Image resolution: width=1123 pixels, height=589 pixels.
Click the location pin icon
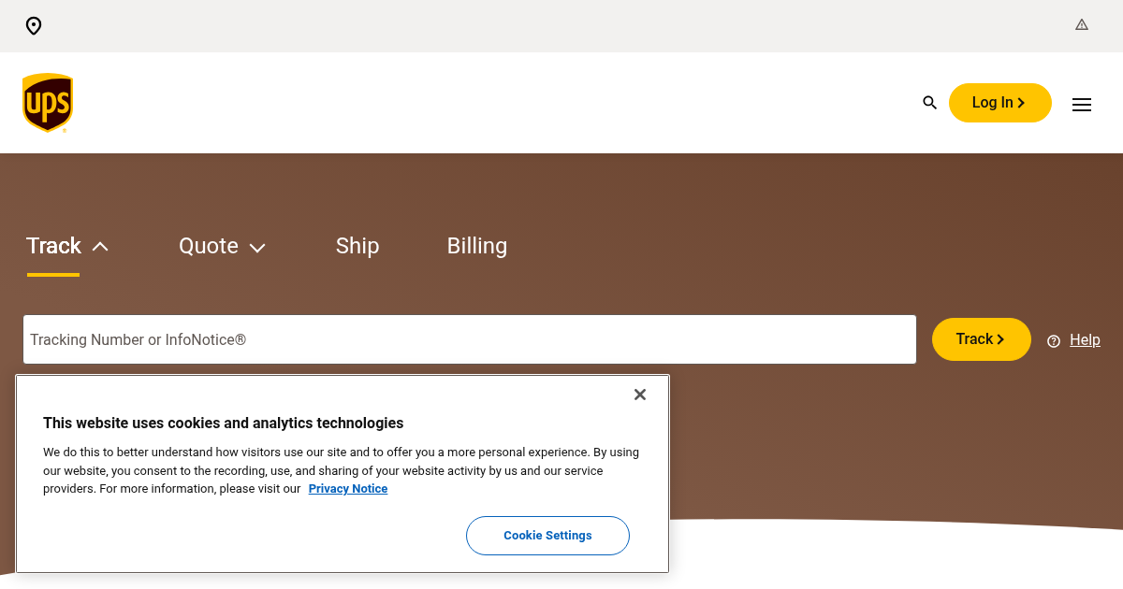34,26
